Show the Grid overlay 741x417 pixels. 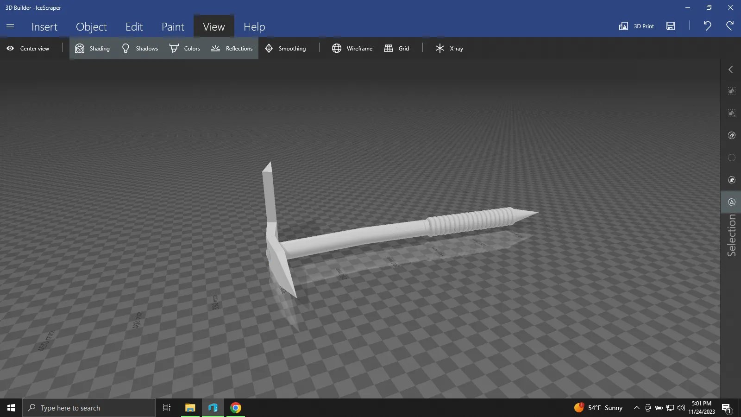[x=396, y=48]
